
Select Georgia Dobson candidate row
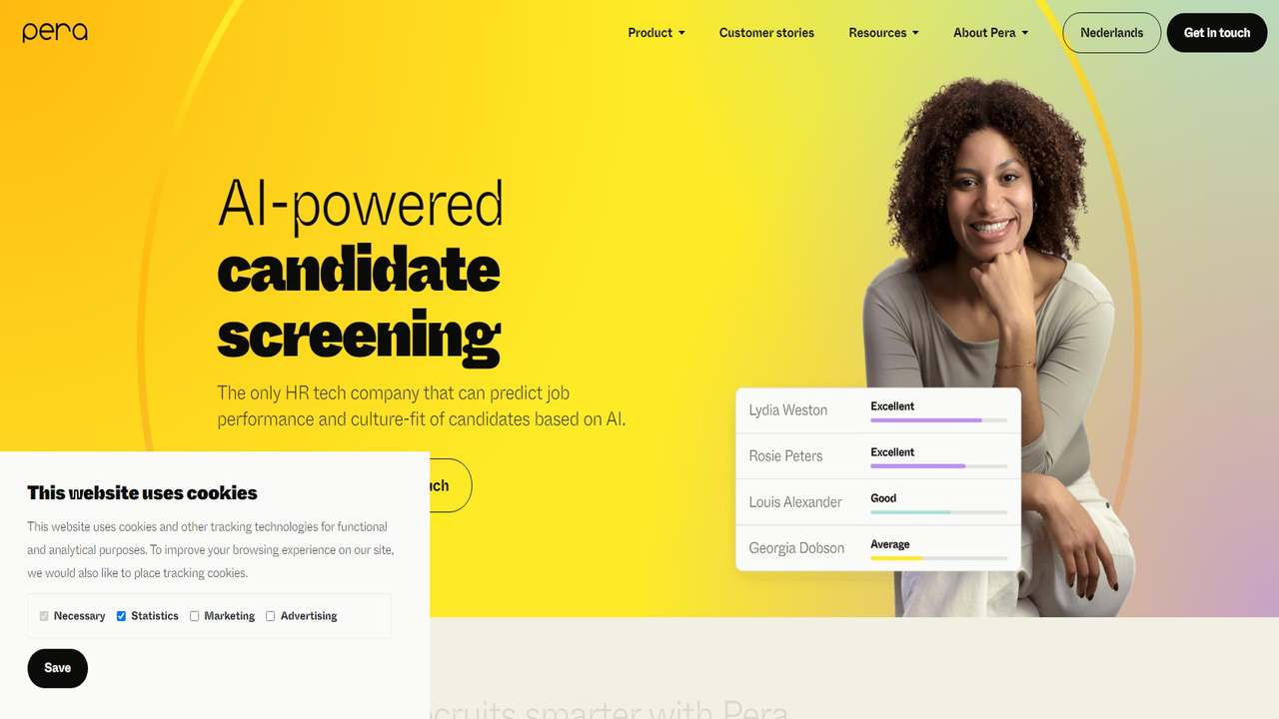pos(878,548)
